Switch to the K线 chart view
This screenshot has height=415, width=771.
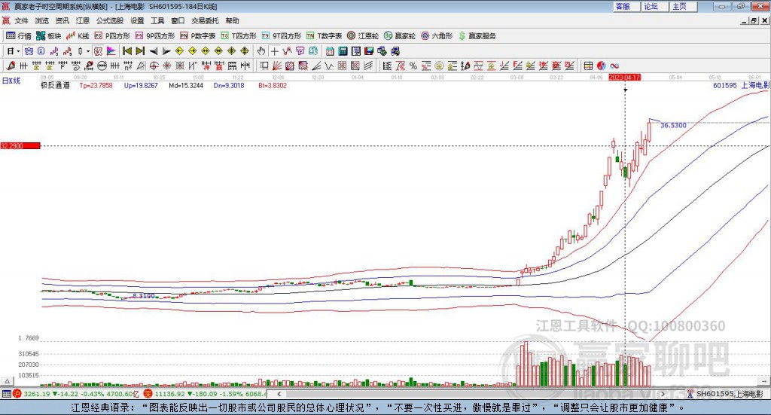(x=78, y=36)
